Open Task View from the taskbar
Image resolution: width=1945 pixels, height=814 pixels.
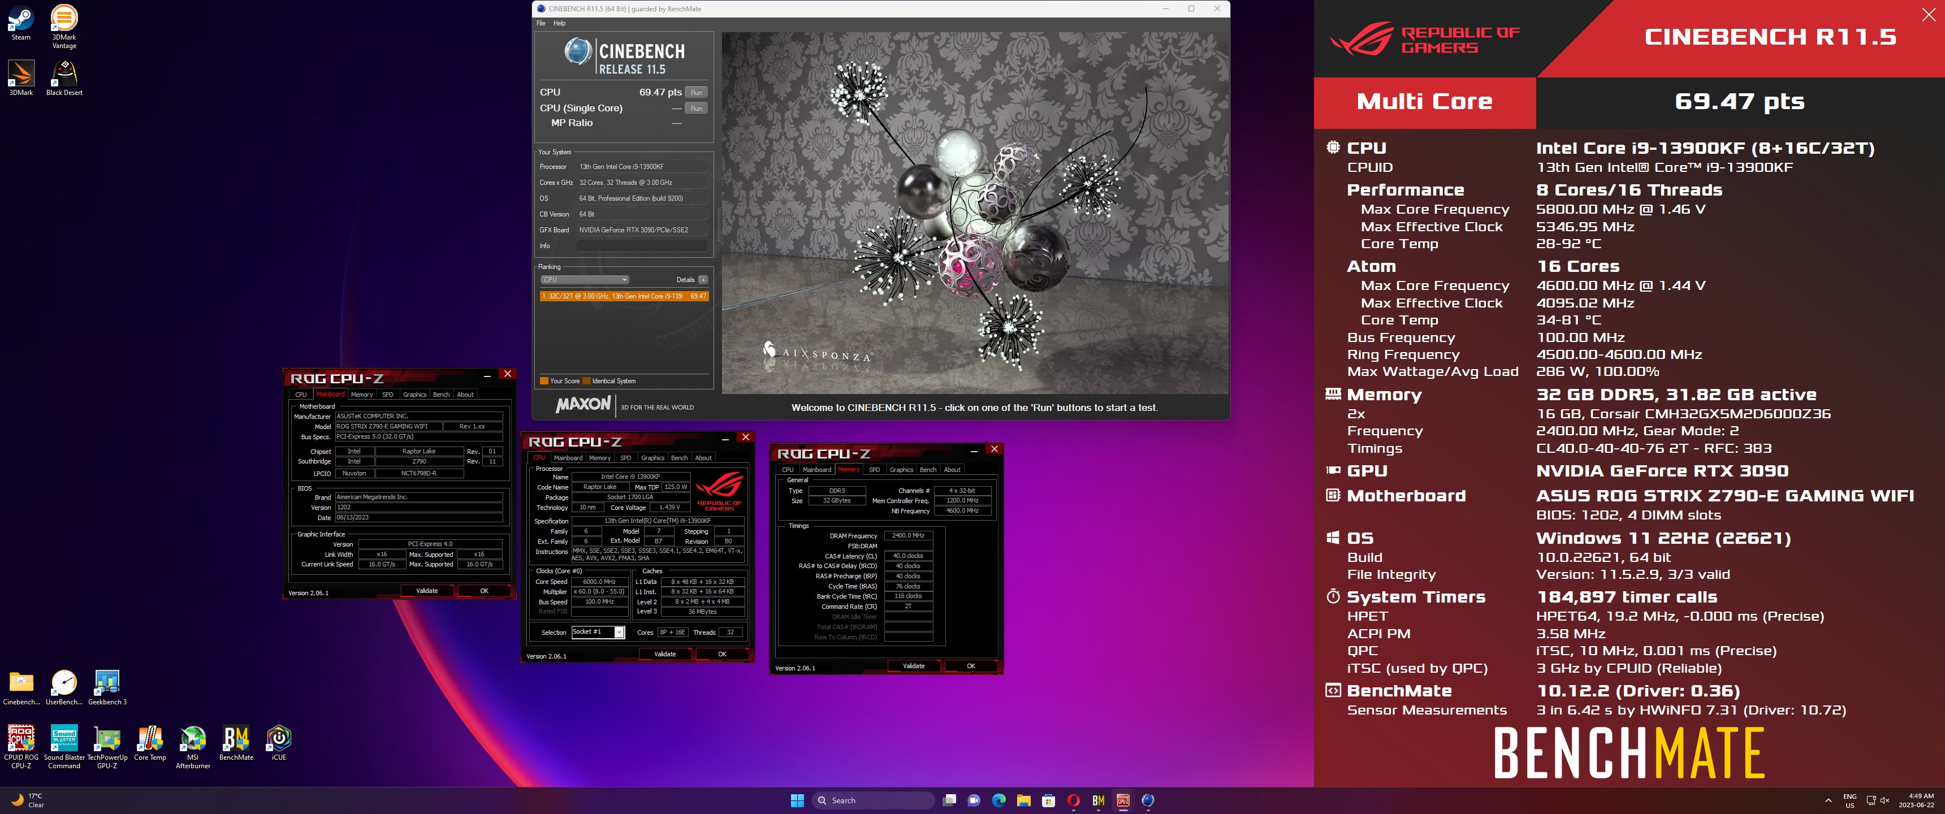click(x=950, y=800)
